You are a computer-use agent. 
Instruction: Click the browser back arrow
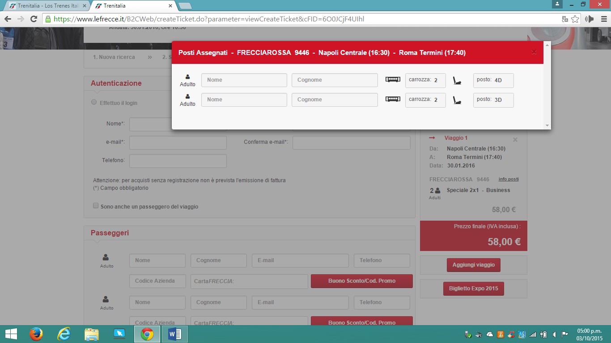(x=8, y=19)
